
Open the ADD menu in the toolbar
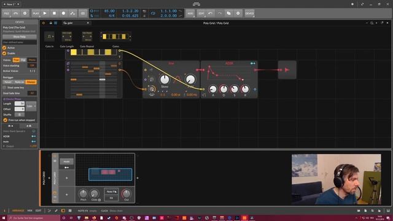pos(190,14)
